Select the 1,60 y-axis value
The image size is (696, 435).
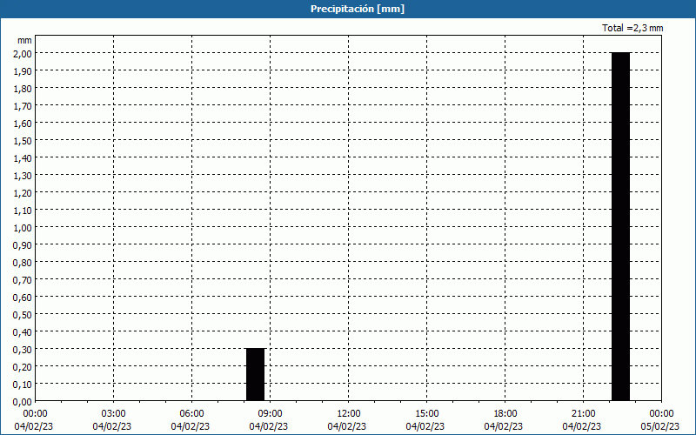click(23, 123)
